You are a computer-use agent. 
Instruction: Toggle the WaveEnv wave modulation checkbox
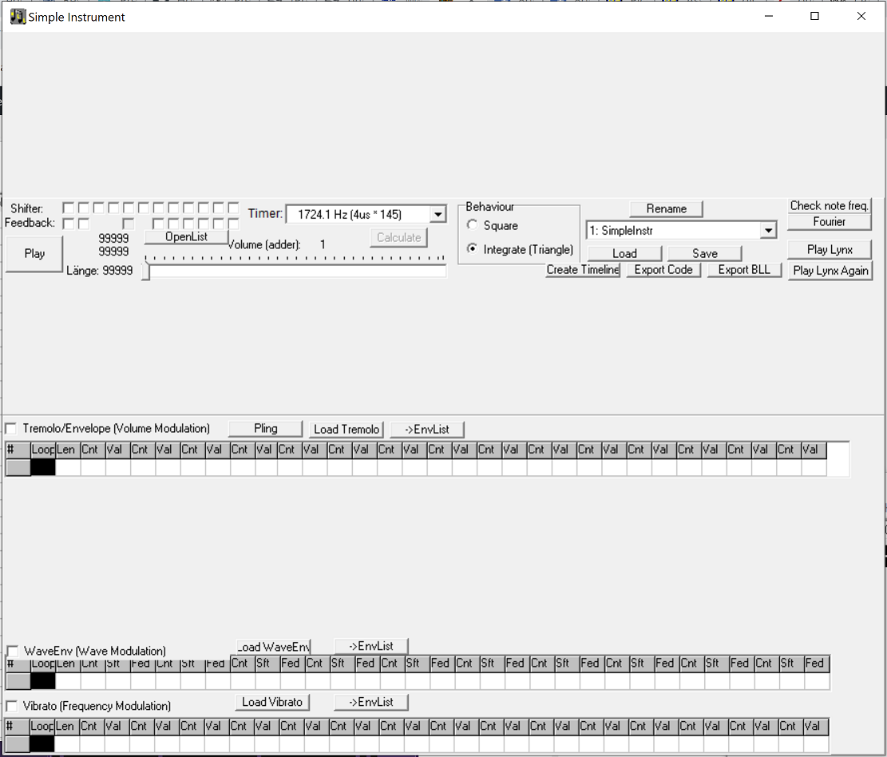click(x=12, y=651)
